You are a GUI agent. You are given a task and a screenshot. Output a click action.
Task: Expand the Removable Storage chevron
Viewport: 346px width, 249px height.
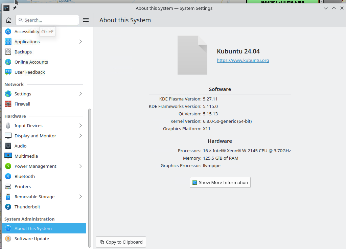[80, 197]
